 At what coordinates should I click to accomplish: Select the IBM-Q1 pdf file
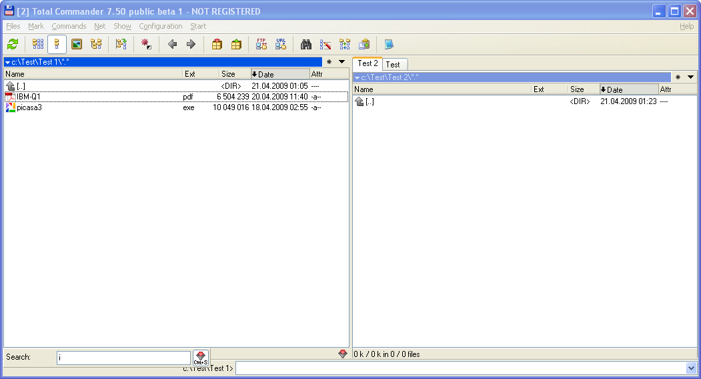[176, 97]
